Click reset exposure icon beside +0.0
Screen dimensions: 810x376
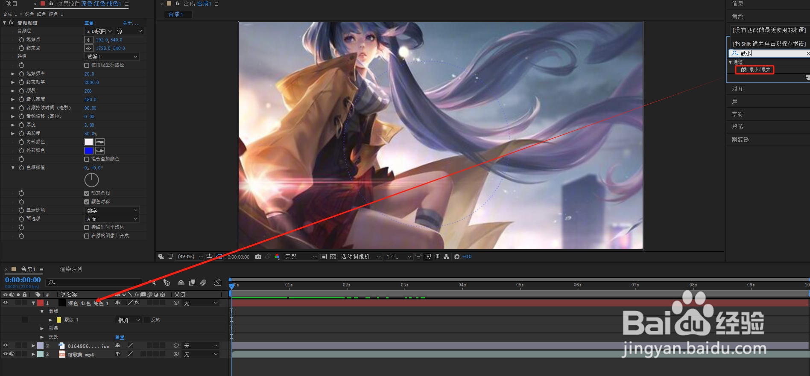(457, 256)
